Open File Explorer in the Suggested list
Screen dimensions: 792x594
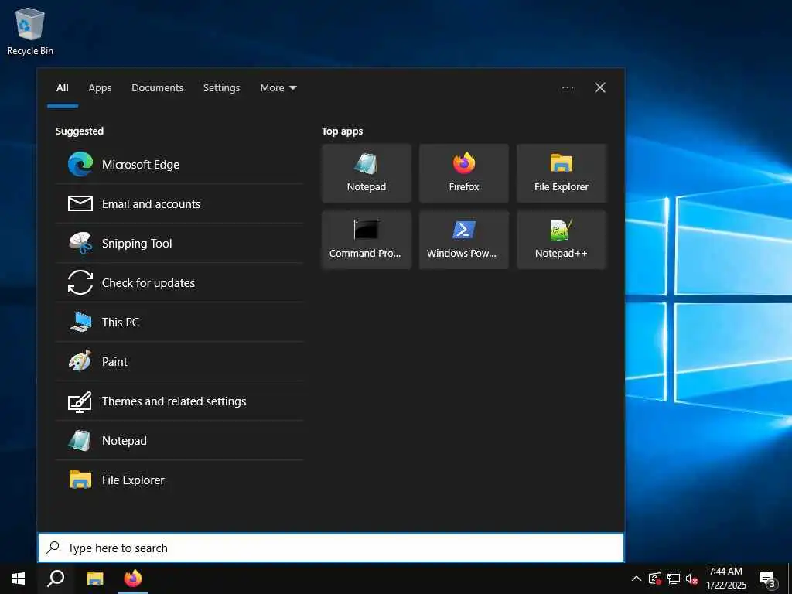coord(179,480)
